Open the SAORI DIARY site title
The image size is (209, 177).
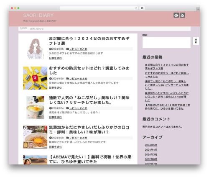coord(38,15)
